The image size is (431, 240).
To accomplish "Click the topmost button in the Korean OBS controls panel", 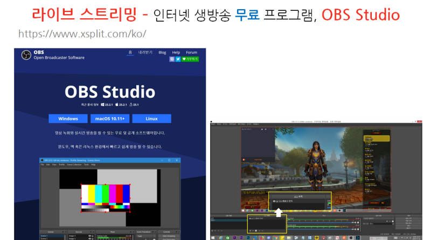I will pyautogui.click(x=408, y=218).
